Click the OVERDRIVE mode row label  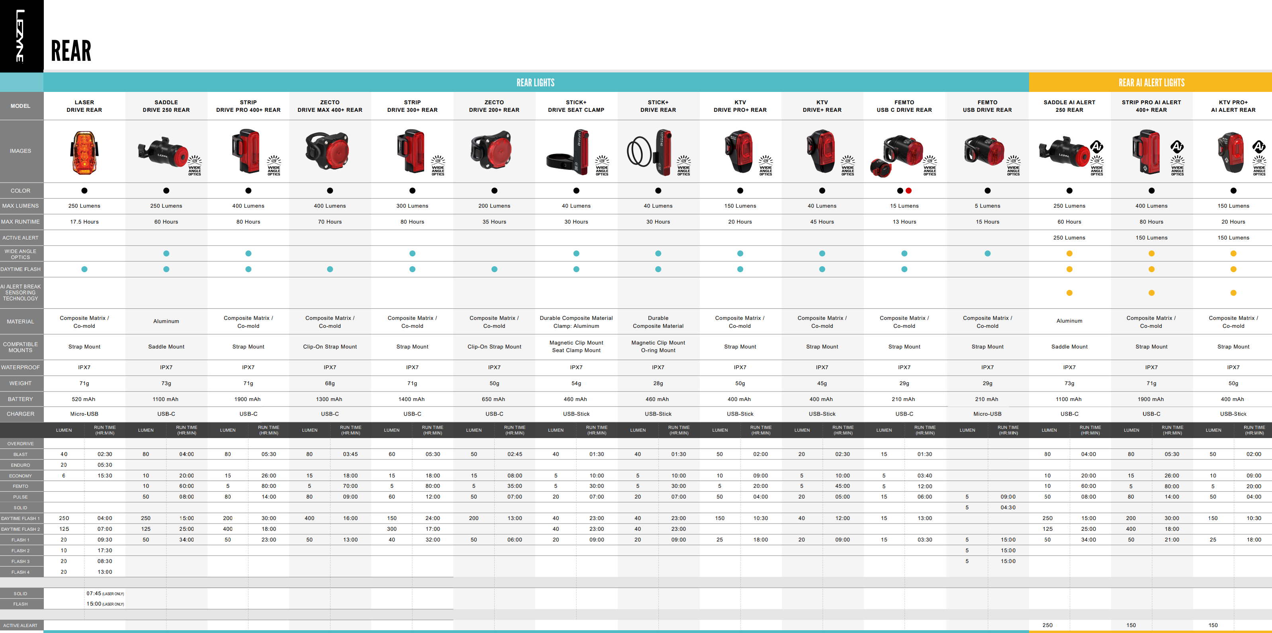pos(20,444)
